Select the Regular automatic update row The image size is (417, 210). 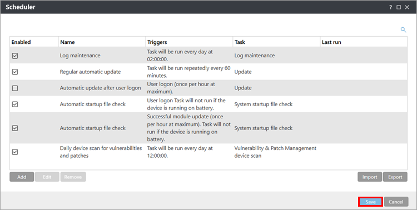tap(209, 72)
